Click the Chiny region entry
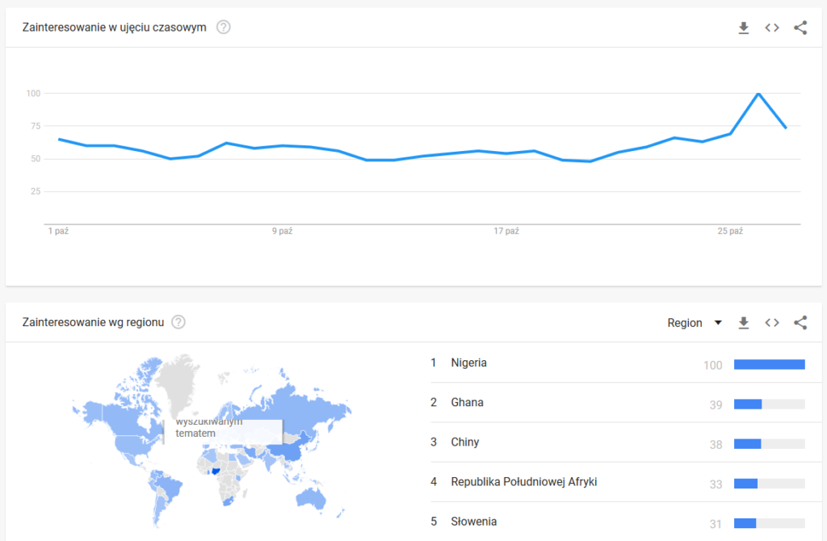 465,442
